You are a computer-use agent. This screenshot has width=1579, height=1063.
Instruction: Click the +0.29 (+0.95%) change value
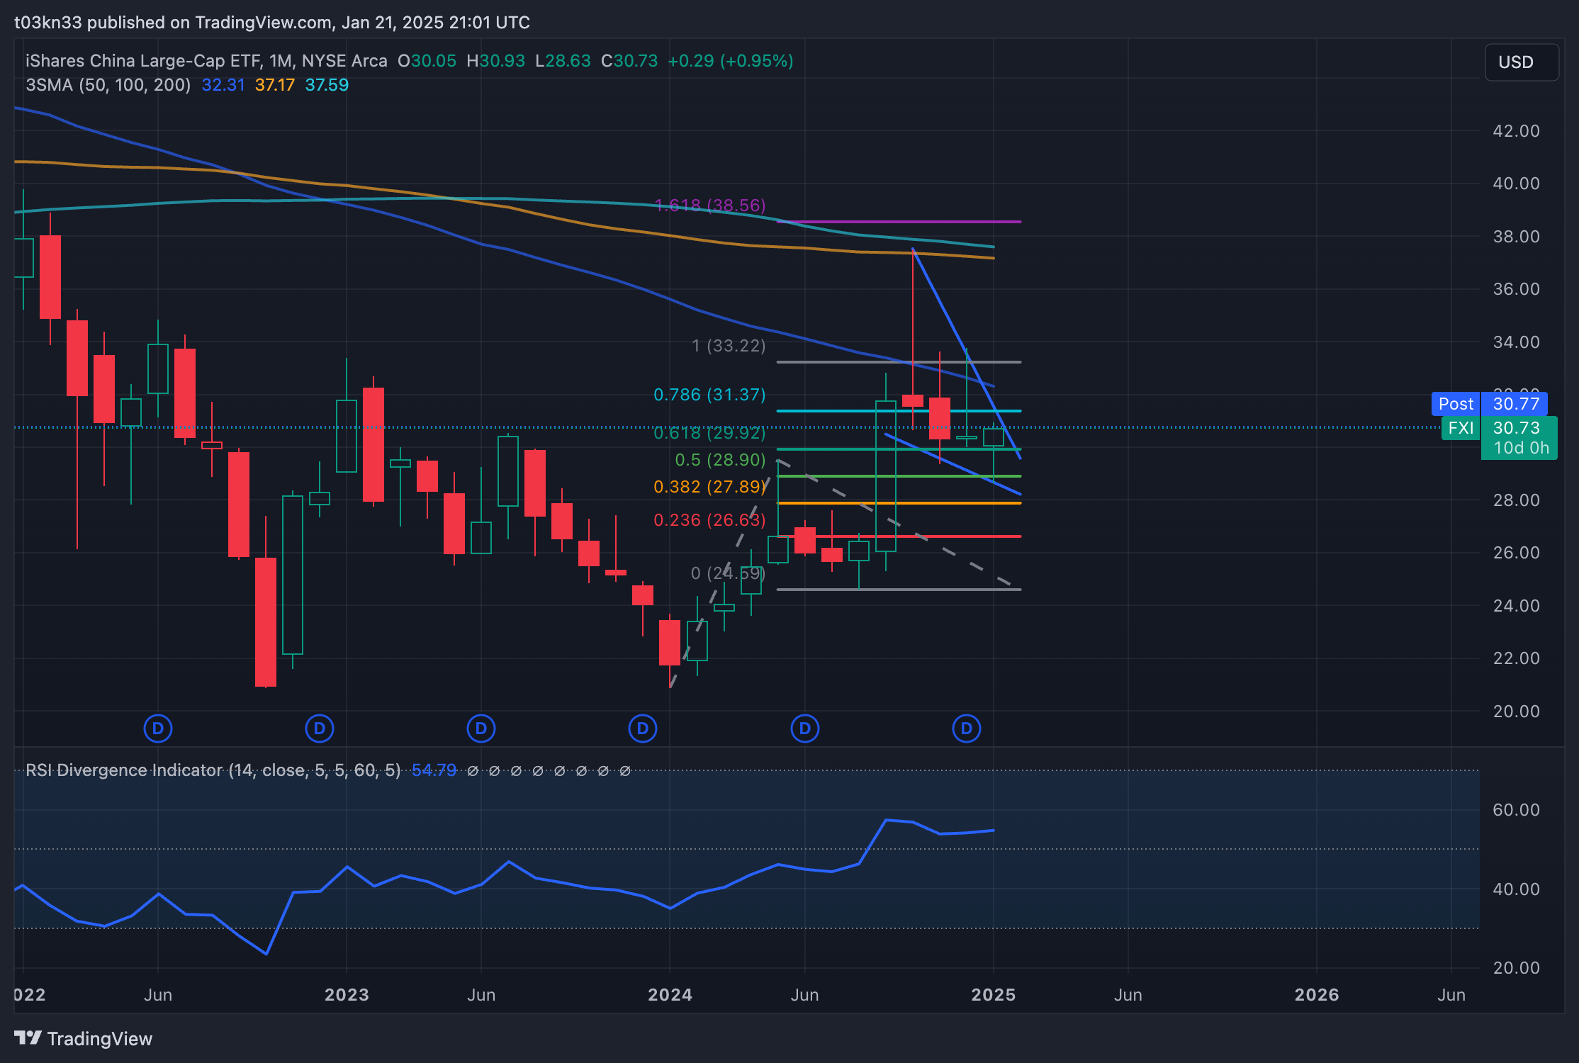coord(731,61)
